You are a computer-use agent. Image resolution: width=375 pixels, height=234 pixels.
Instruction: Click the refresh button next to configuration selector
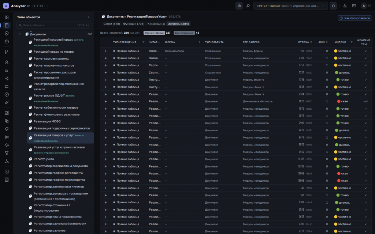(x=333, y=6)
